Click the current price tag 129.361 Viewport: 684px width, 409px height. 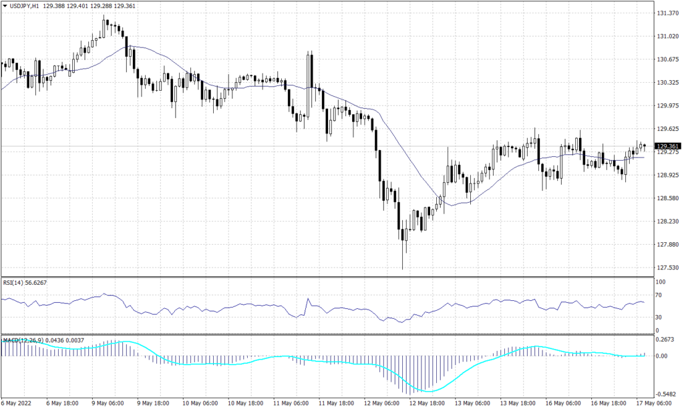[x=668, y=146]
